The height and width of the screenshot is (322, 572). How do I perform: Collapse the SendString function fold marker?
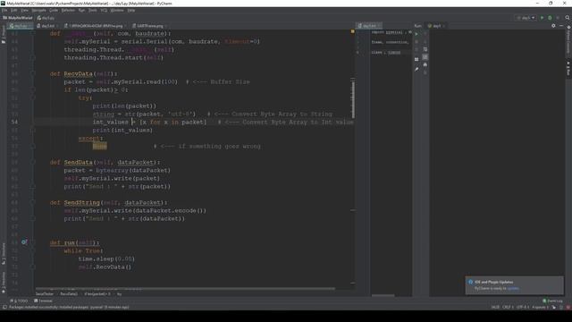coord(33,202)
